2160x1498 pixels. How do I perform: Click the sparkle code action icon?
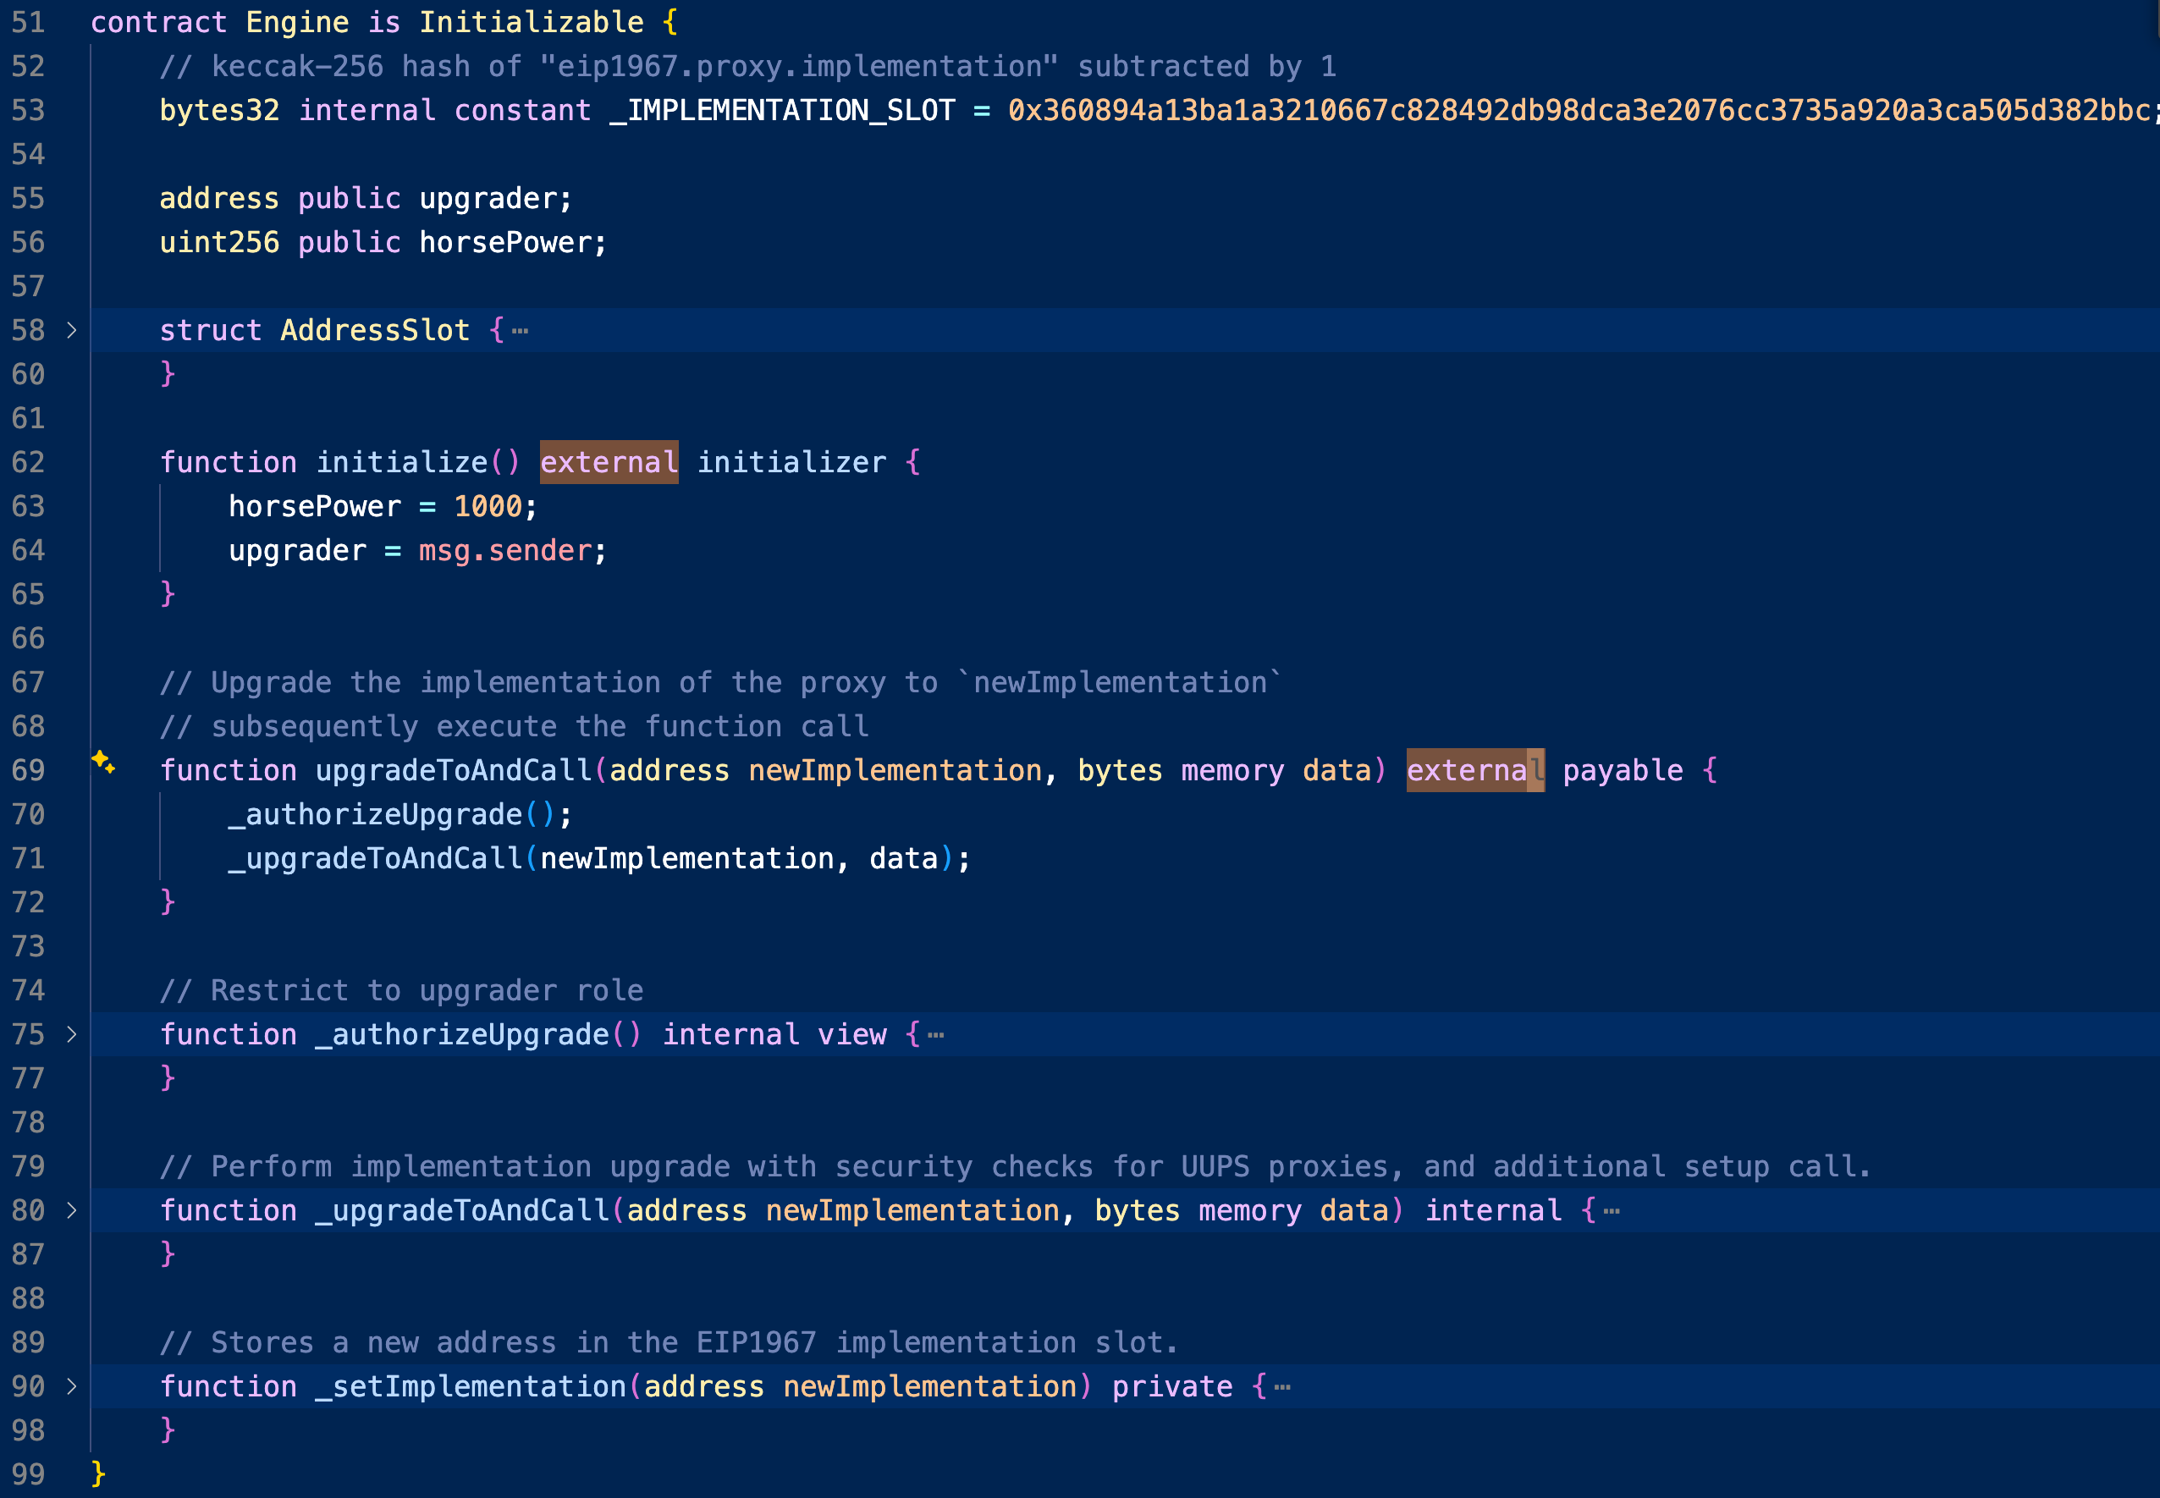click(103, 763)
